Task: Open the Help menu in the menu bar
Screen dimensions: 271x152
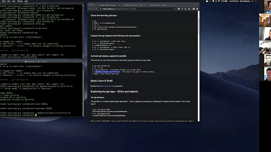Action: coord(26,1)
